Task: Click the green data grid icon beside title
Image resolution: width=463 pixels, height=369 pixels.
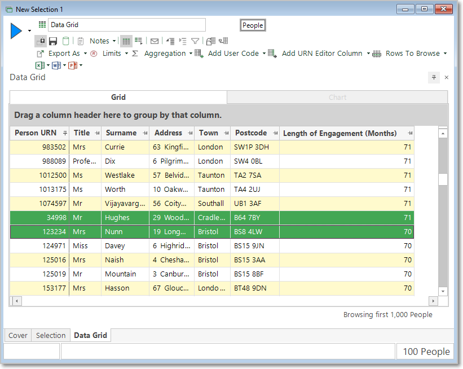Action: coord(42,24)
